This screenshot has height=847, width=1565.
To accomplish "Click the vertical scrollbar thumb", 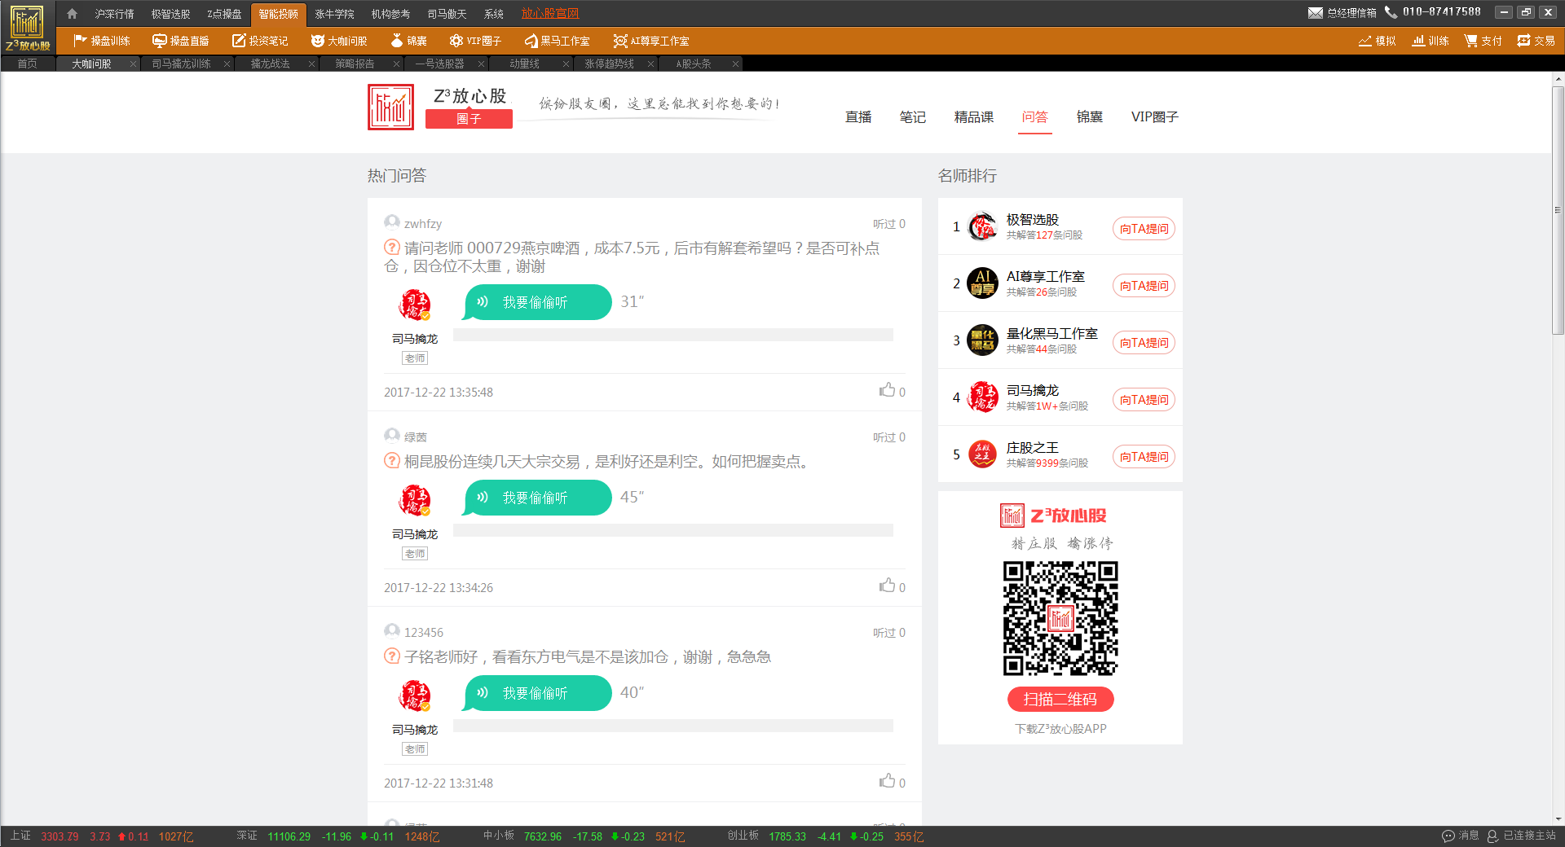I will tap(1558, 210).
